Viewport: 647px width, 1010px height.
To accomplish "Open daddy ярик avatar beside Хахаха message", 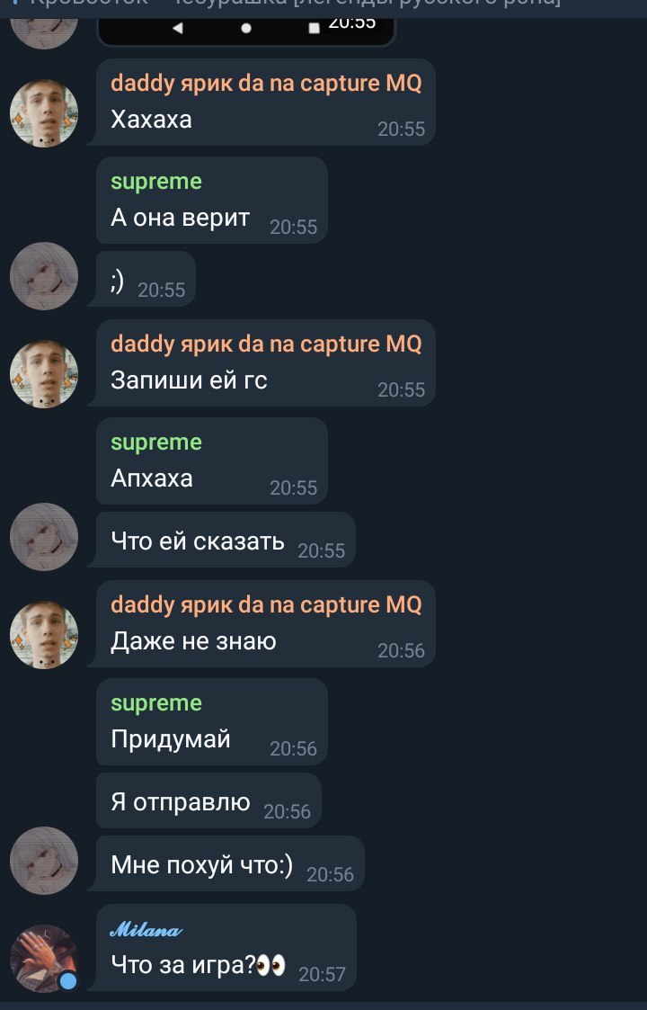I will click(44, 113).
